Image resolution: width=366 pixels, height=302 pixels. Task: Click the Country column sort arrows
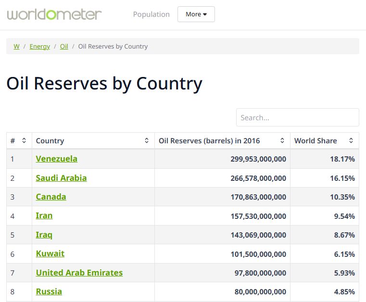(147, 141)
